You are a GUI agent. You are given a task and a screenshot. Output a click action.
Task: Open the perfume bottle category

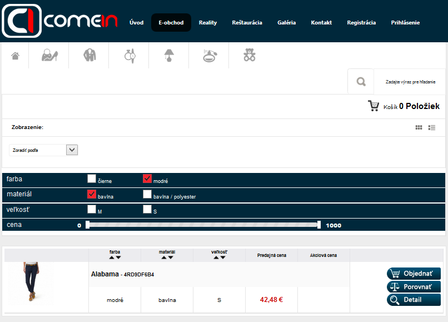click(209, 56)
